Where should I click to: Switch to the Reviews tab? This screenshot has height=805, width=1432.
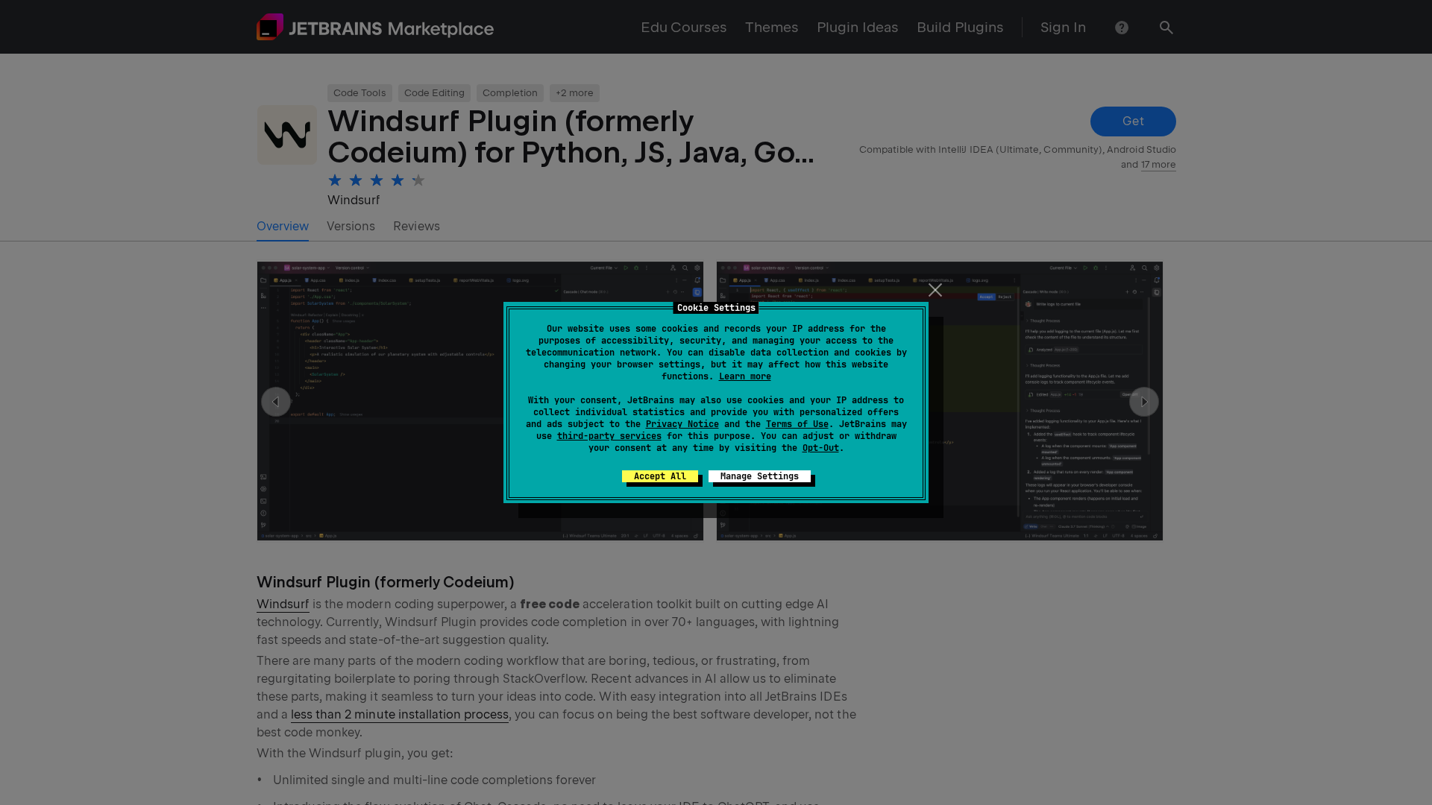(416, 226)
